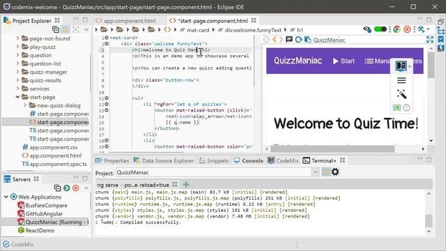Image resolution: width=446 pixels, height=251 pixels.
Task: Switch to the Console tab
Action: [x=248, y=161]
